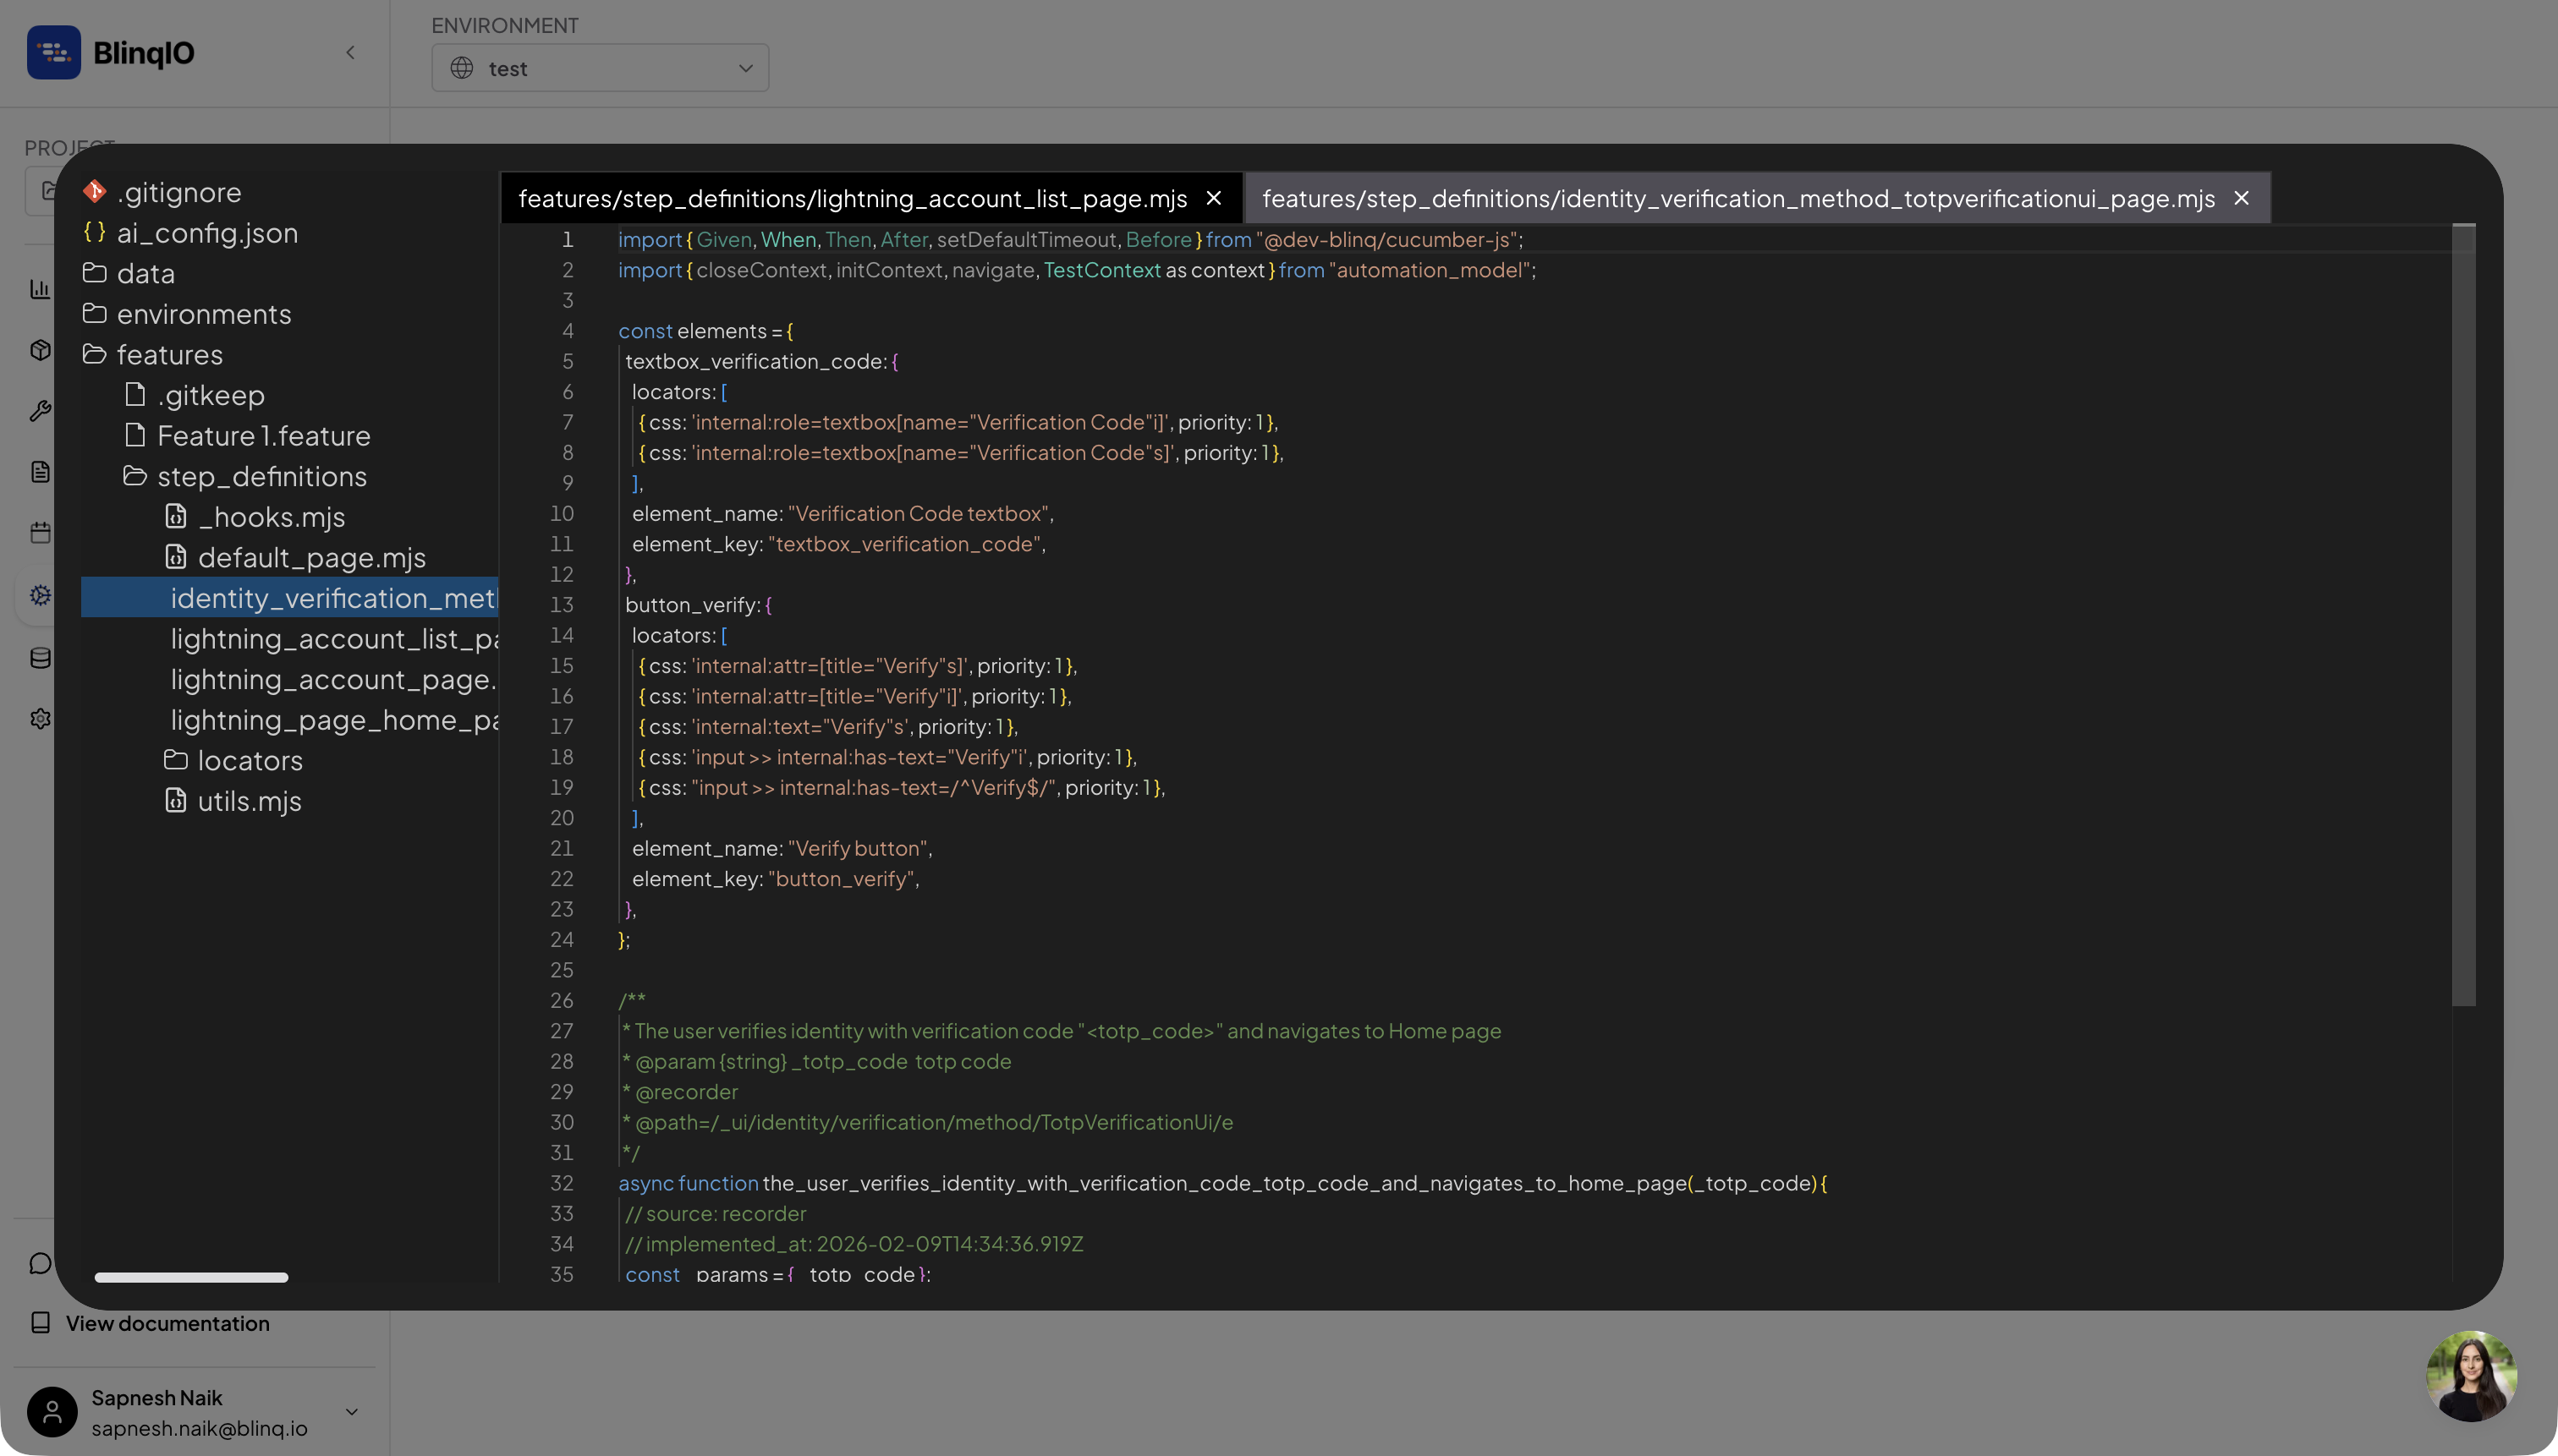The image size is (2558, 1456).
Task: Open utils.mjs file in tree
Action: click(249, 801)
